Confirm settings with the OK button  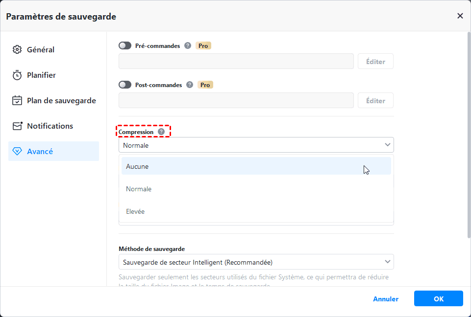pyautogui.click(x=438, y=298)
